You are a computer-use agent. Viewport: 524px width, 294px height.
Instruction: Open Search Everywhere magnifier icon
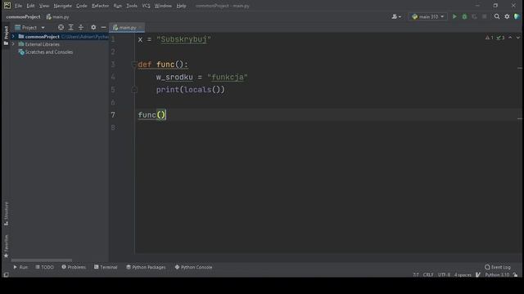pos(497,16)
